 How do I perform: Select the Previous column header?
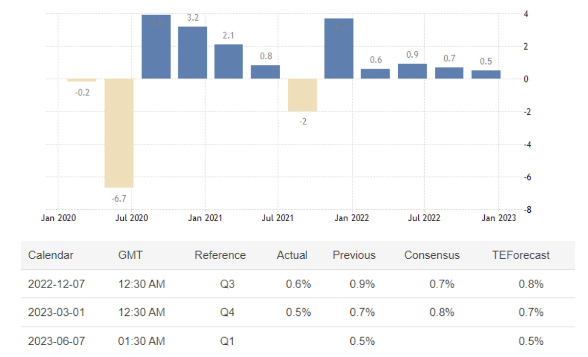(354, 255)
